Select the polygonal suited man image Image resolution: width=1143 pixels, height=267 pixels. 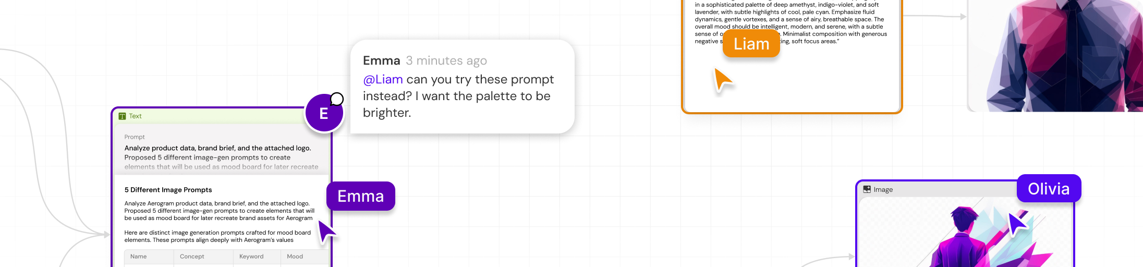coord(1055,55)
